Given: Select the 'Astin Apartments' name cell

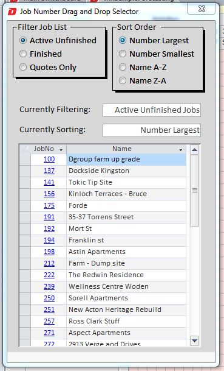Looking at the screenshot, I should [126, 252].
